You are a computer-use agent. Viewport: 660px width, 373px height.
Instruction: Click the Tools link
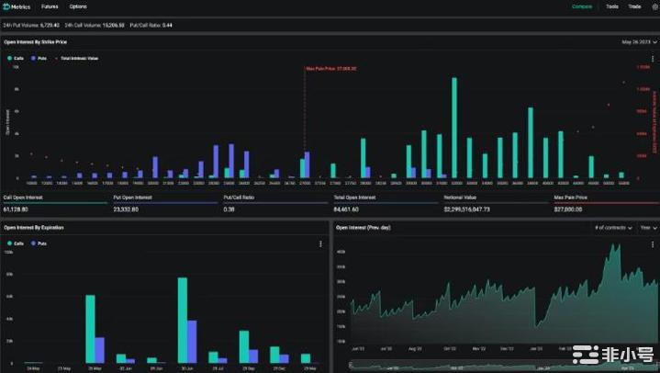[x=612, y=6]
